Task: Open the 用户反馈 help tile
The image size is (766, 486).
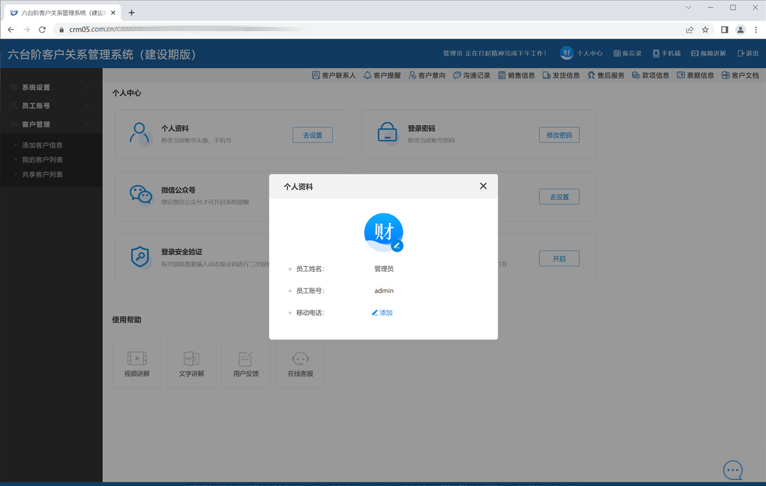Action: coord(246,364)
